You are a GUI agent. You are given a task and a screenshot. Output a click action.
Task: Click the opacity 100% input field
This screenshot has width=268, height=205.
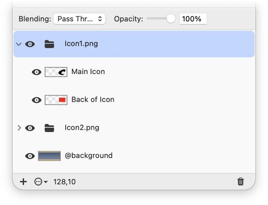(193, 19)
